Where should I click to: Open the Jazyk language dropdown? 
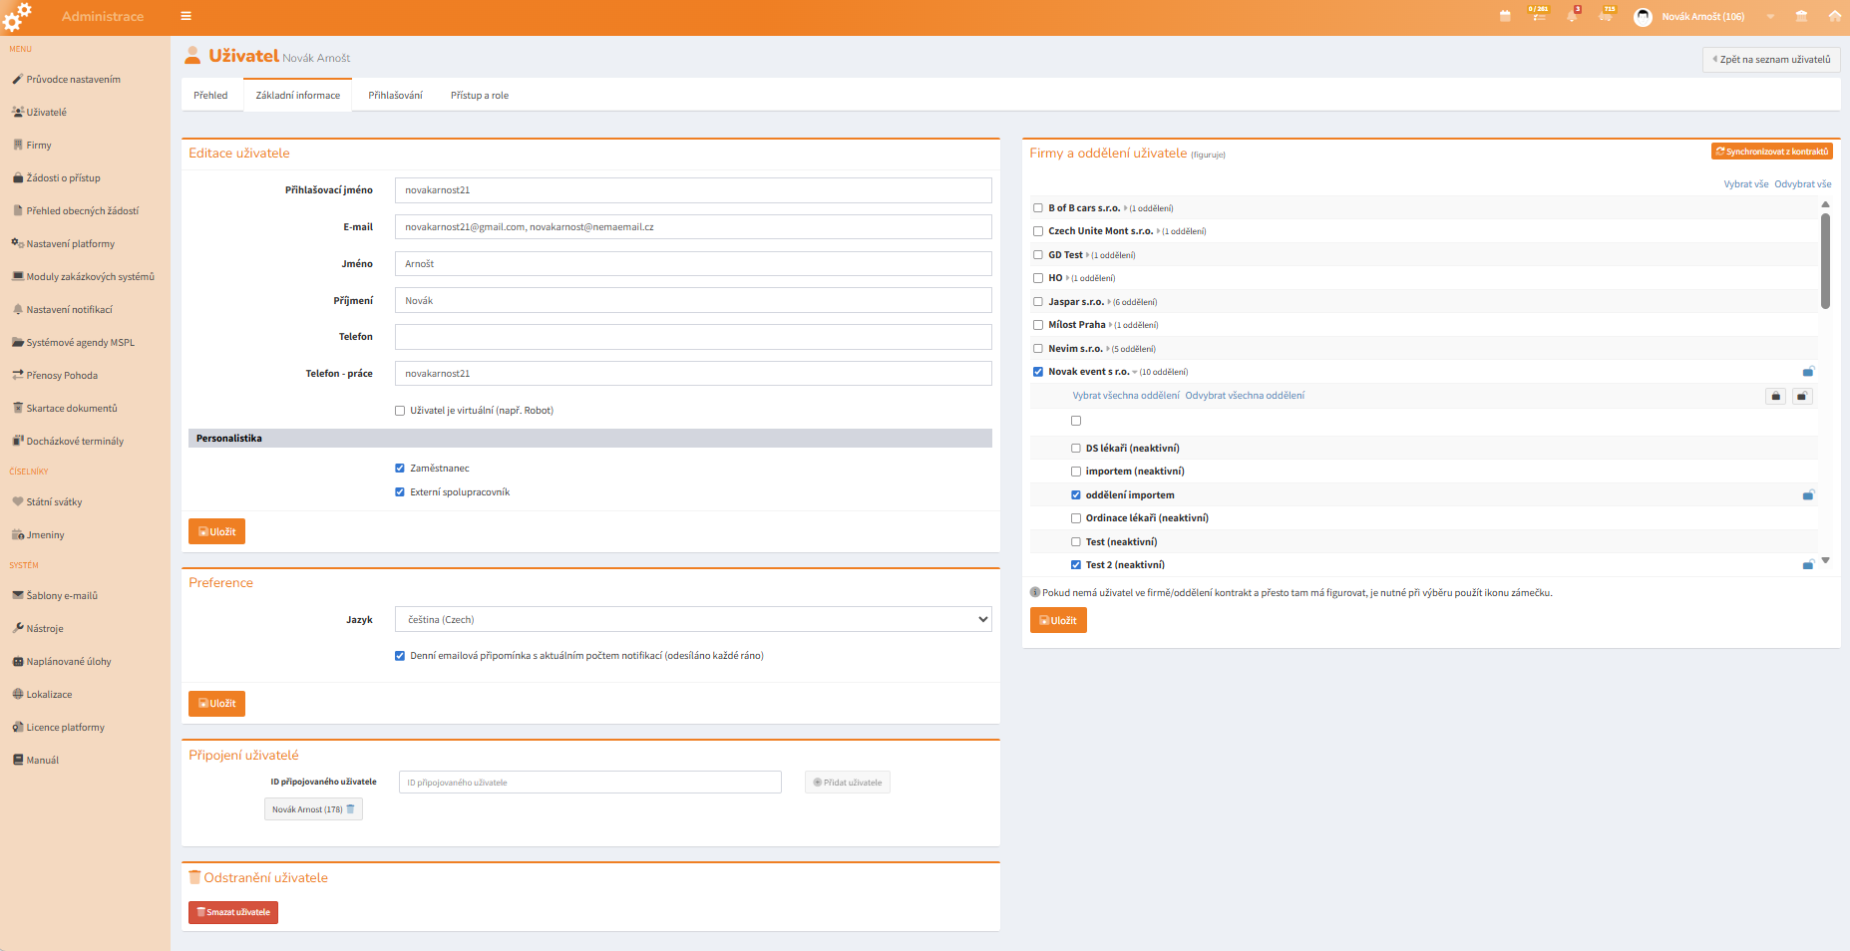pos(693,619)
